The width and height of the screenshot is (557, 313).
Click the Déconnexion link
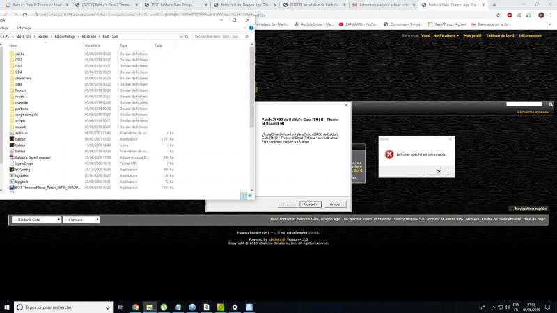[x=530, y=36]
